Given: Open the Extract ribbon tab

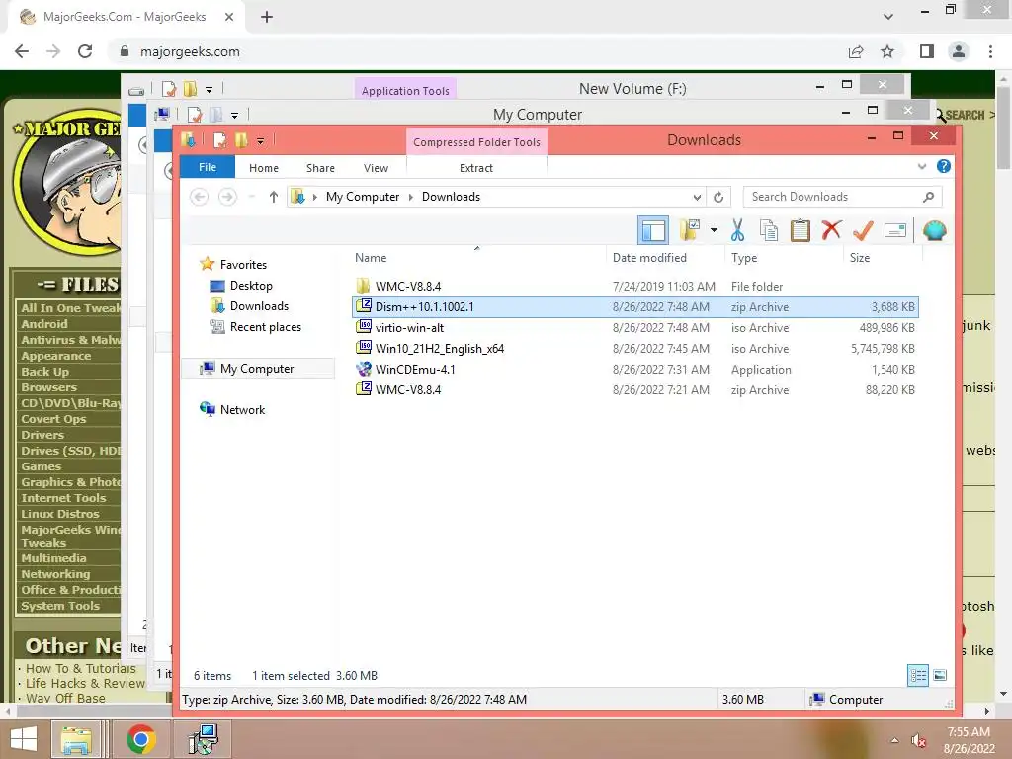Looking at the screenshot, I should [476, 168].
